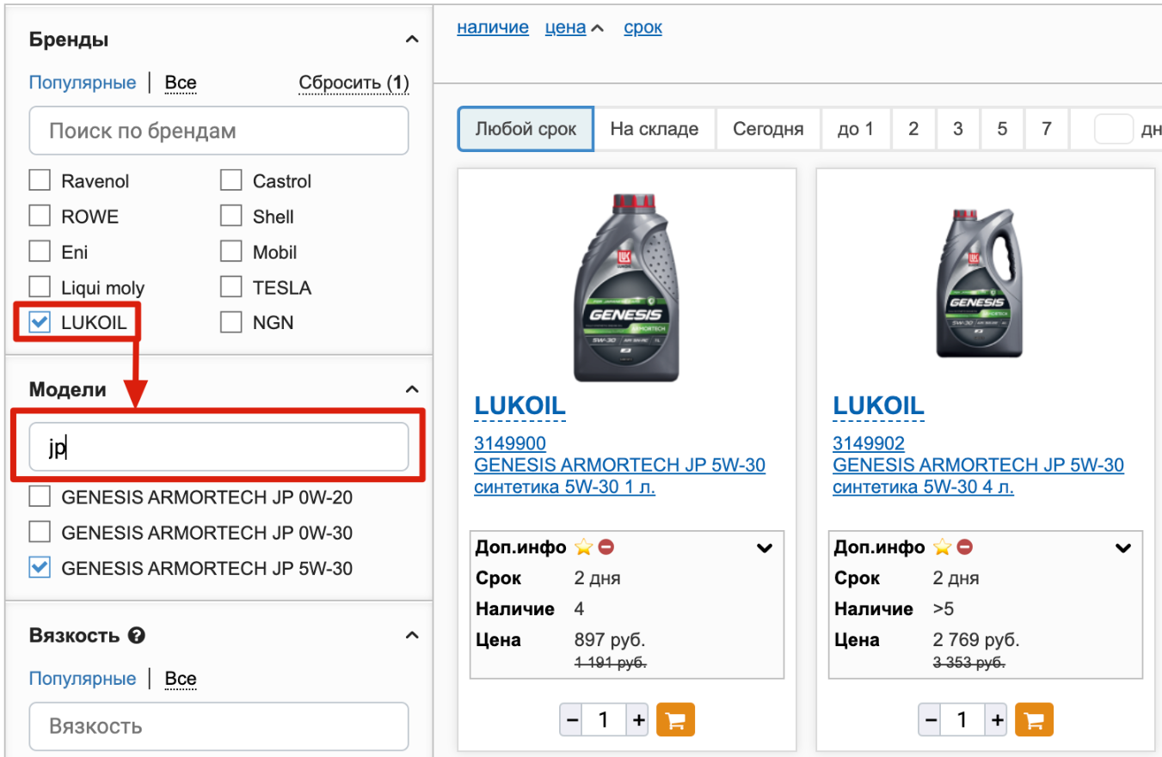Check the Liqui moly brand checkbox
Screen dimensions: 1162x757
tap(40, 287)
